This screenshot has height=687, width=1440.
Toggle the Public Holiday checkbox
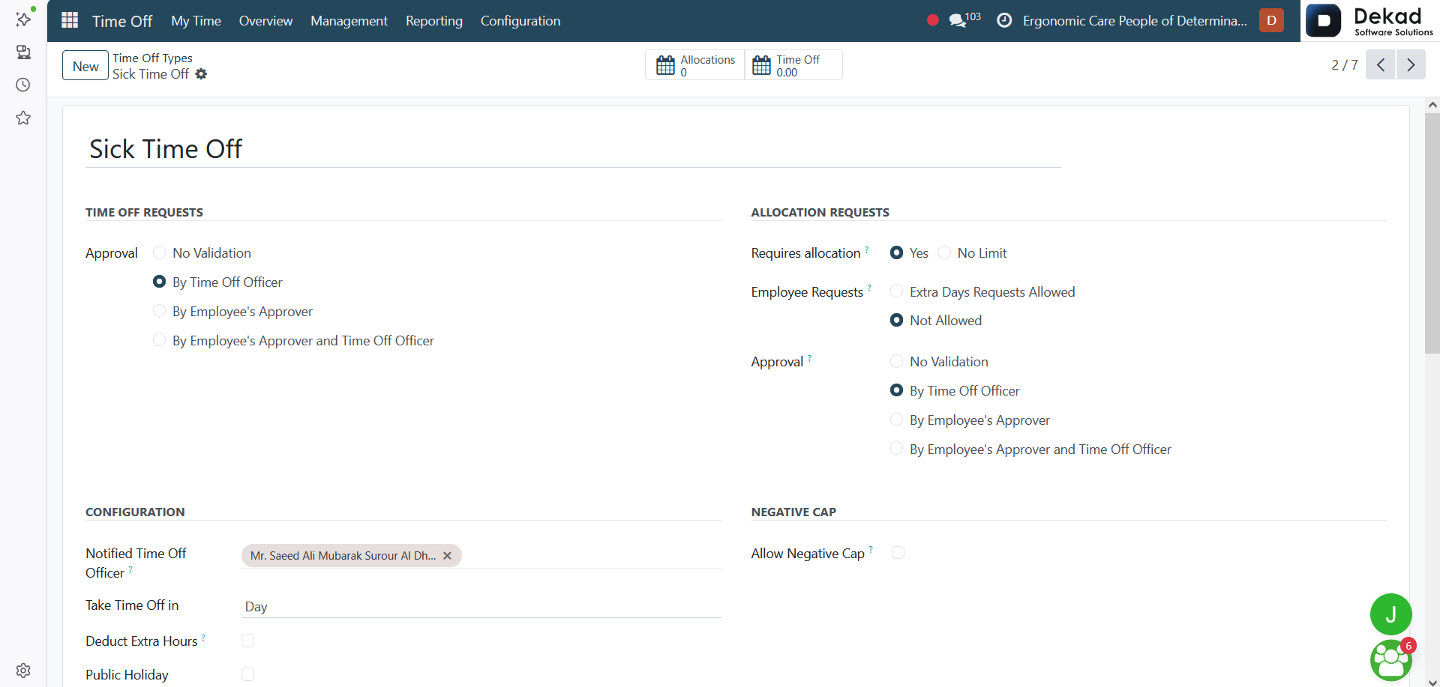[x=247, y=674]
